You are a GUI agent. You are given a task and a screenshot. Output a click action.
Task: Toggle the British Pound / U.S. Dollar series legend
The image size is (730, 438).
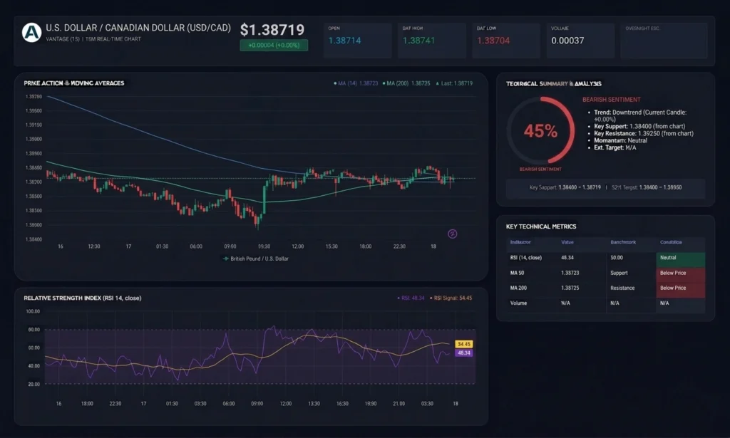(x=256, y=259)
